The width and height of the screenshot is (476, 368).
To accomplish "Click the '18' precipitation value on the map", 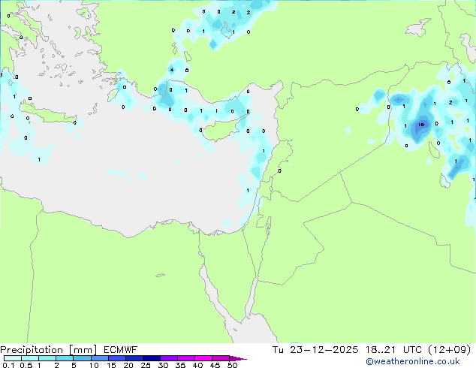I will 421,125.
